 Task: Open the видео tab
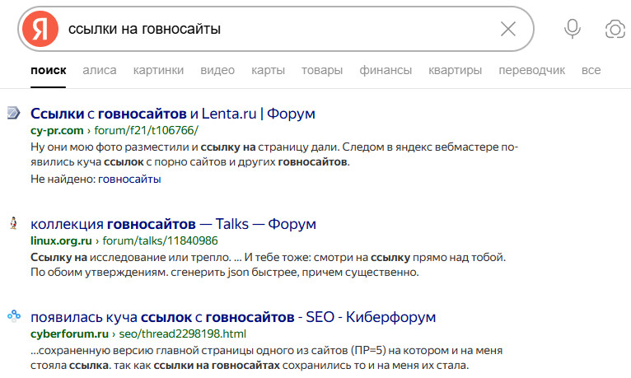[x=217, y=71]
